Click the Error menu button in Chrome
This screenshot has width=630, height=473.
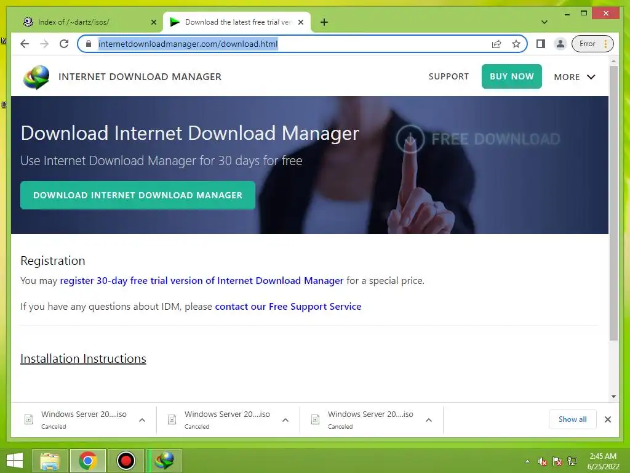[x=592, y=44]
